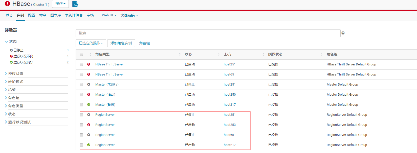Click the bad-health icon for RegionServer host253
Screen dimensions: 417x153
89,125
